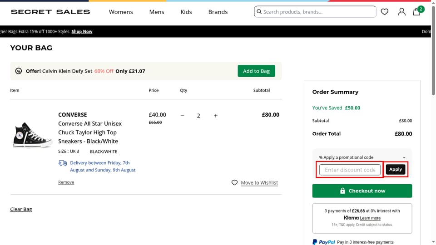This screenshot has height=245, width=436.
Task: Click Checkout now button
Action: 362,191
